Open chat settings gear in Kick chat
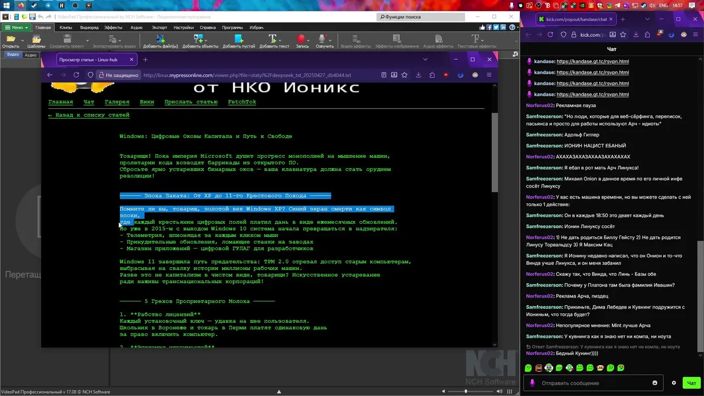 click(674, 383)
